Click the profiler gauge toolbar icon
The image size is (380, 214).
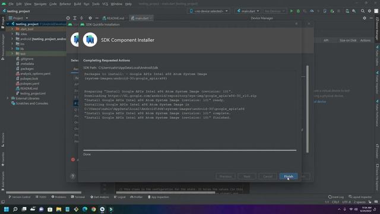tap(312, 11)
